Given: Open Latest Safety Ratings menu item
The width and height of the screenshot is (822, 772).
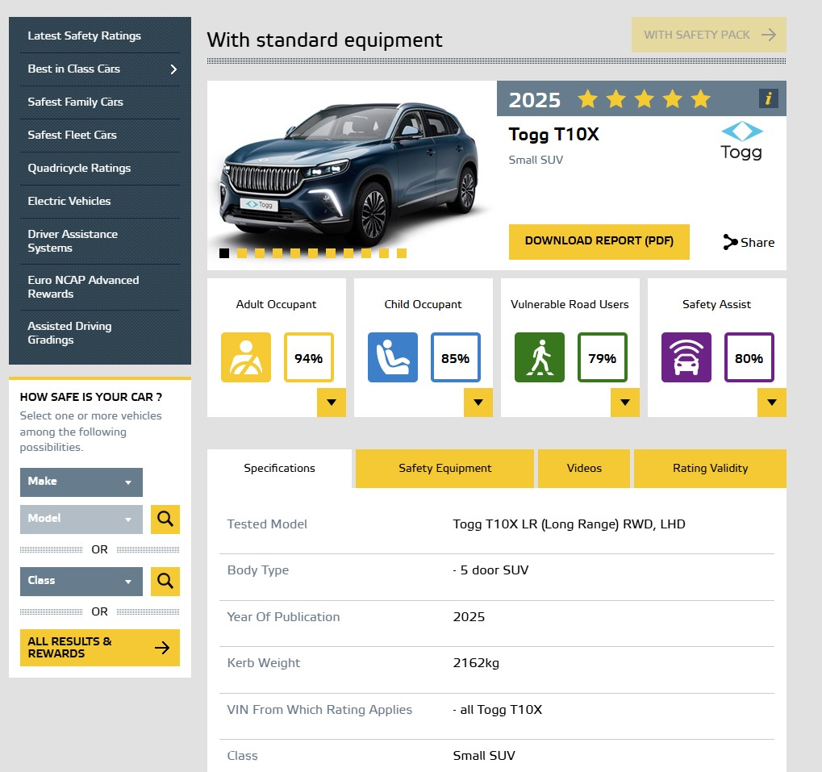Looking at the screenshot, I should 99,35.
